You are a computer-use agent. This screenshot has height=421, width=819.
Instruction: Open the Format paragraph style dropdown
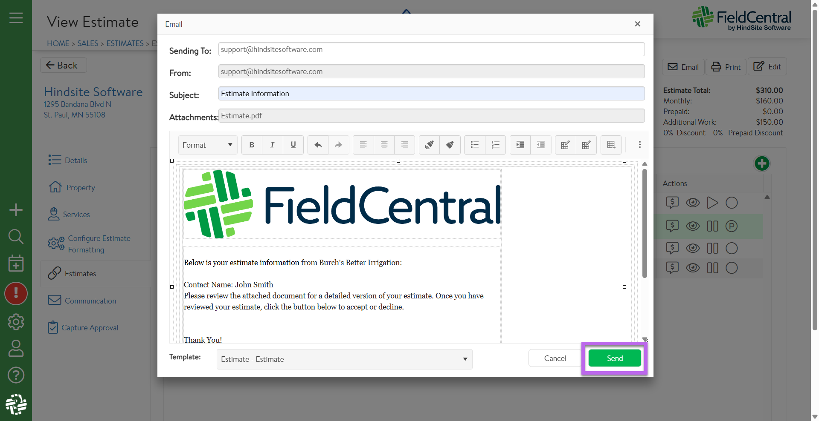pyautogui.click(x=207, y=145)
